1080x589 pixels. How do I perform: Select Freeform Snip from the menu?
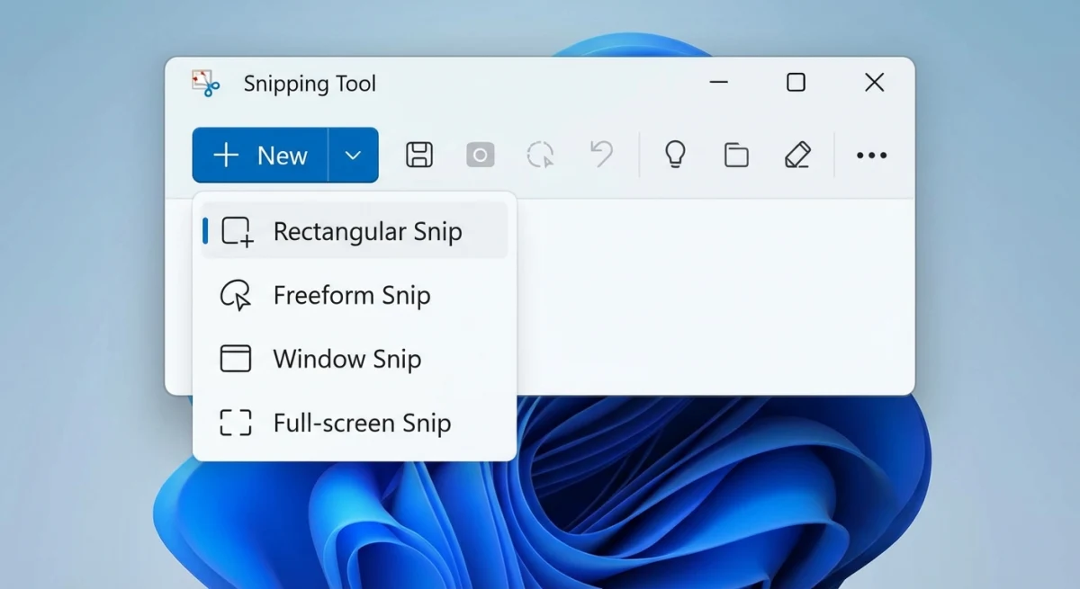coord(355,295)
